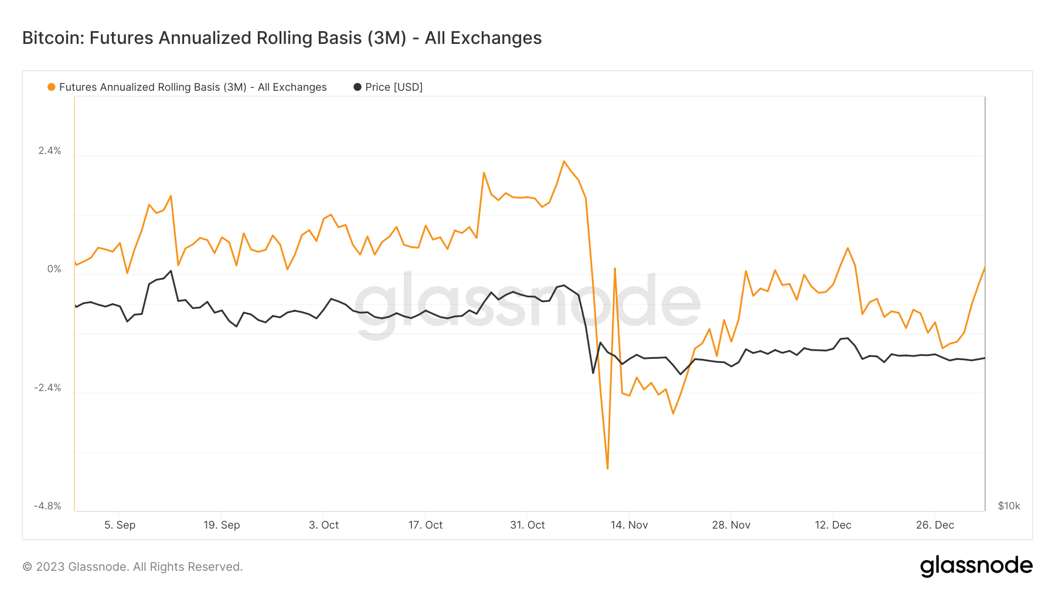Viewport: 1055px width, 593px height.
Task: Click the highest peak of the orange line
Action: (x=564, y=162)
